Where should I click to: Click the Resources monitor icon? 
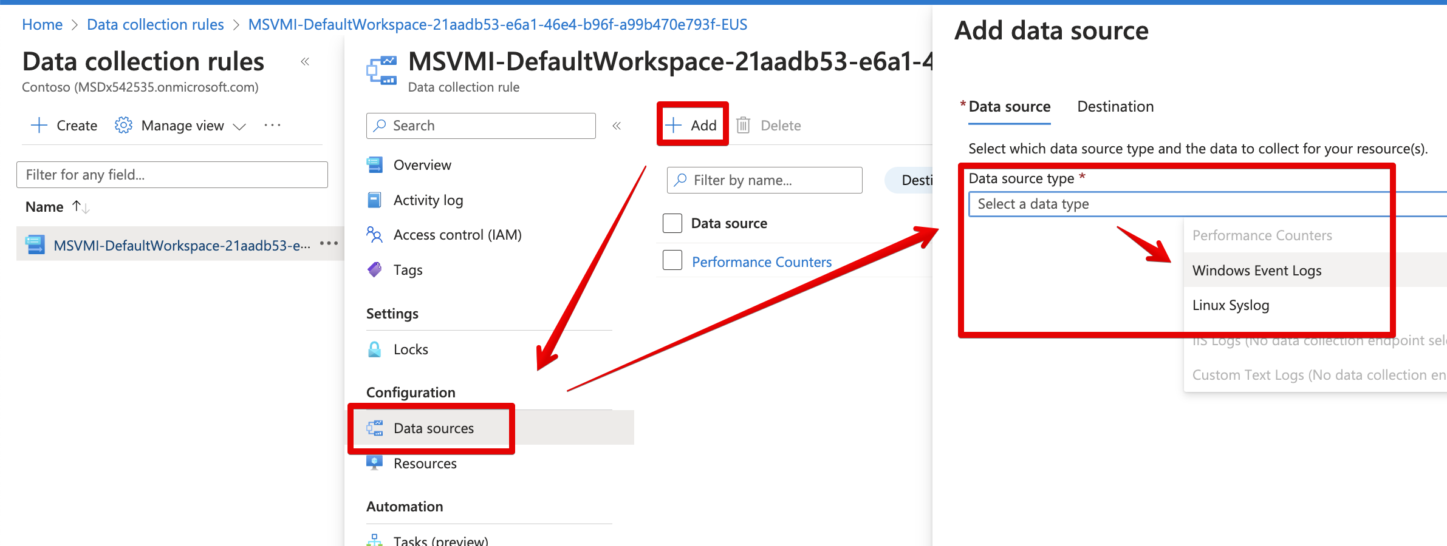pos(375,463)
